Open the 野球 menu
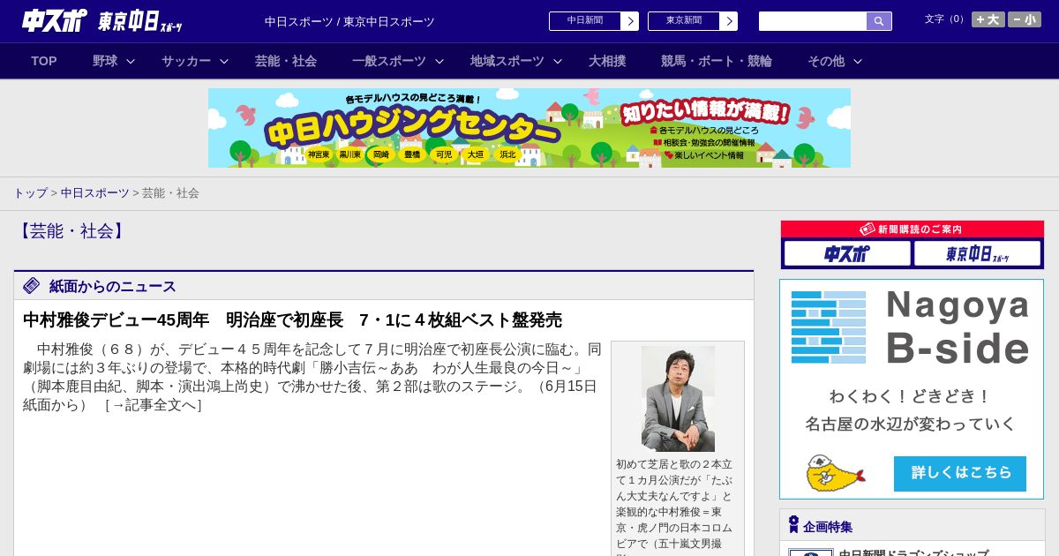 (105, 61)
